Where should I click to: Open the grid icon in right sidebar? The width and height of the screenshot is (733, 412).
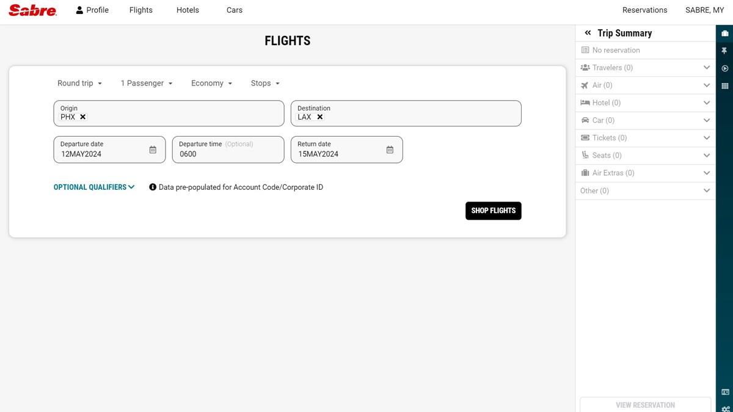[x=725, y=86]
